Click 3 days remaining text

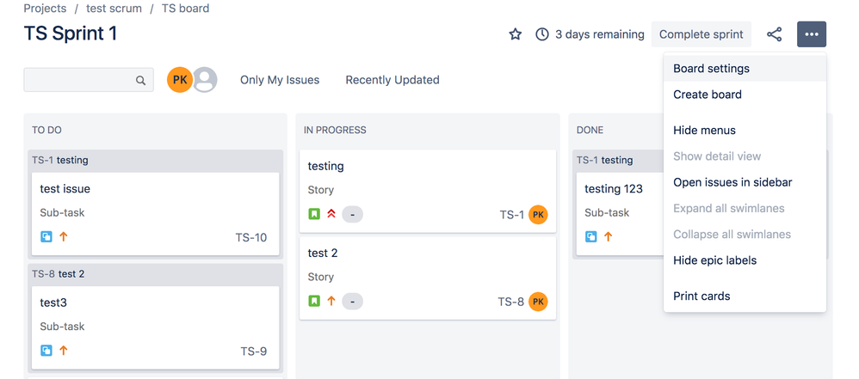[599, 34]
